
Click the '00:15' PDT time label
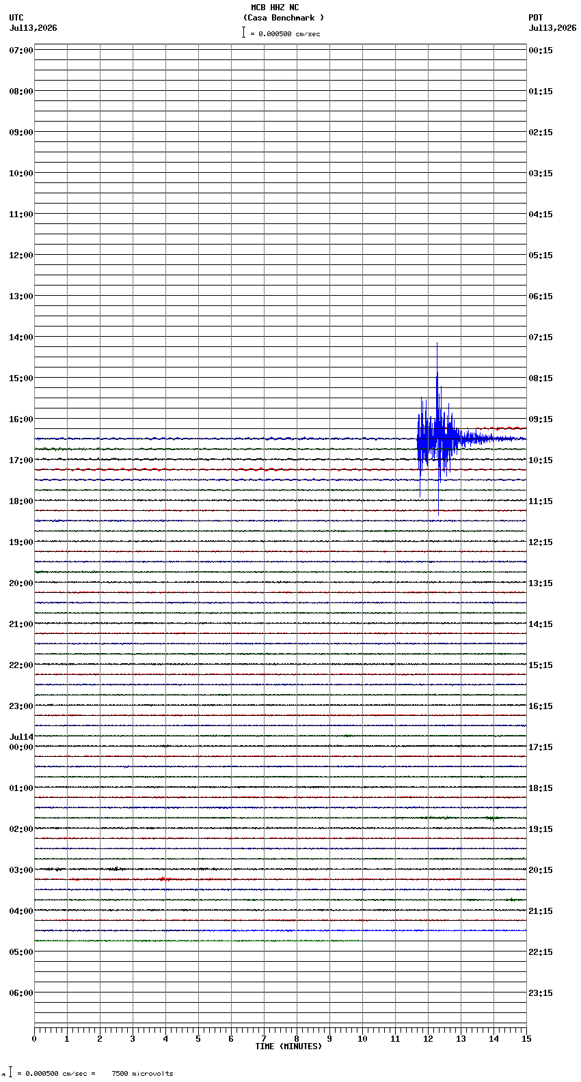click(541, 51)
